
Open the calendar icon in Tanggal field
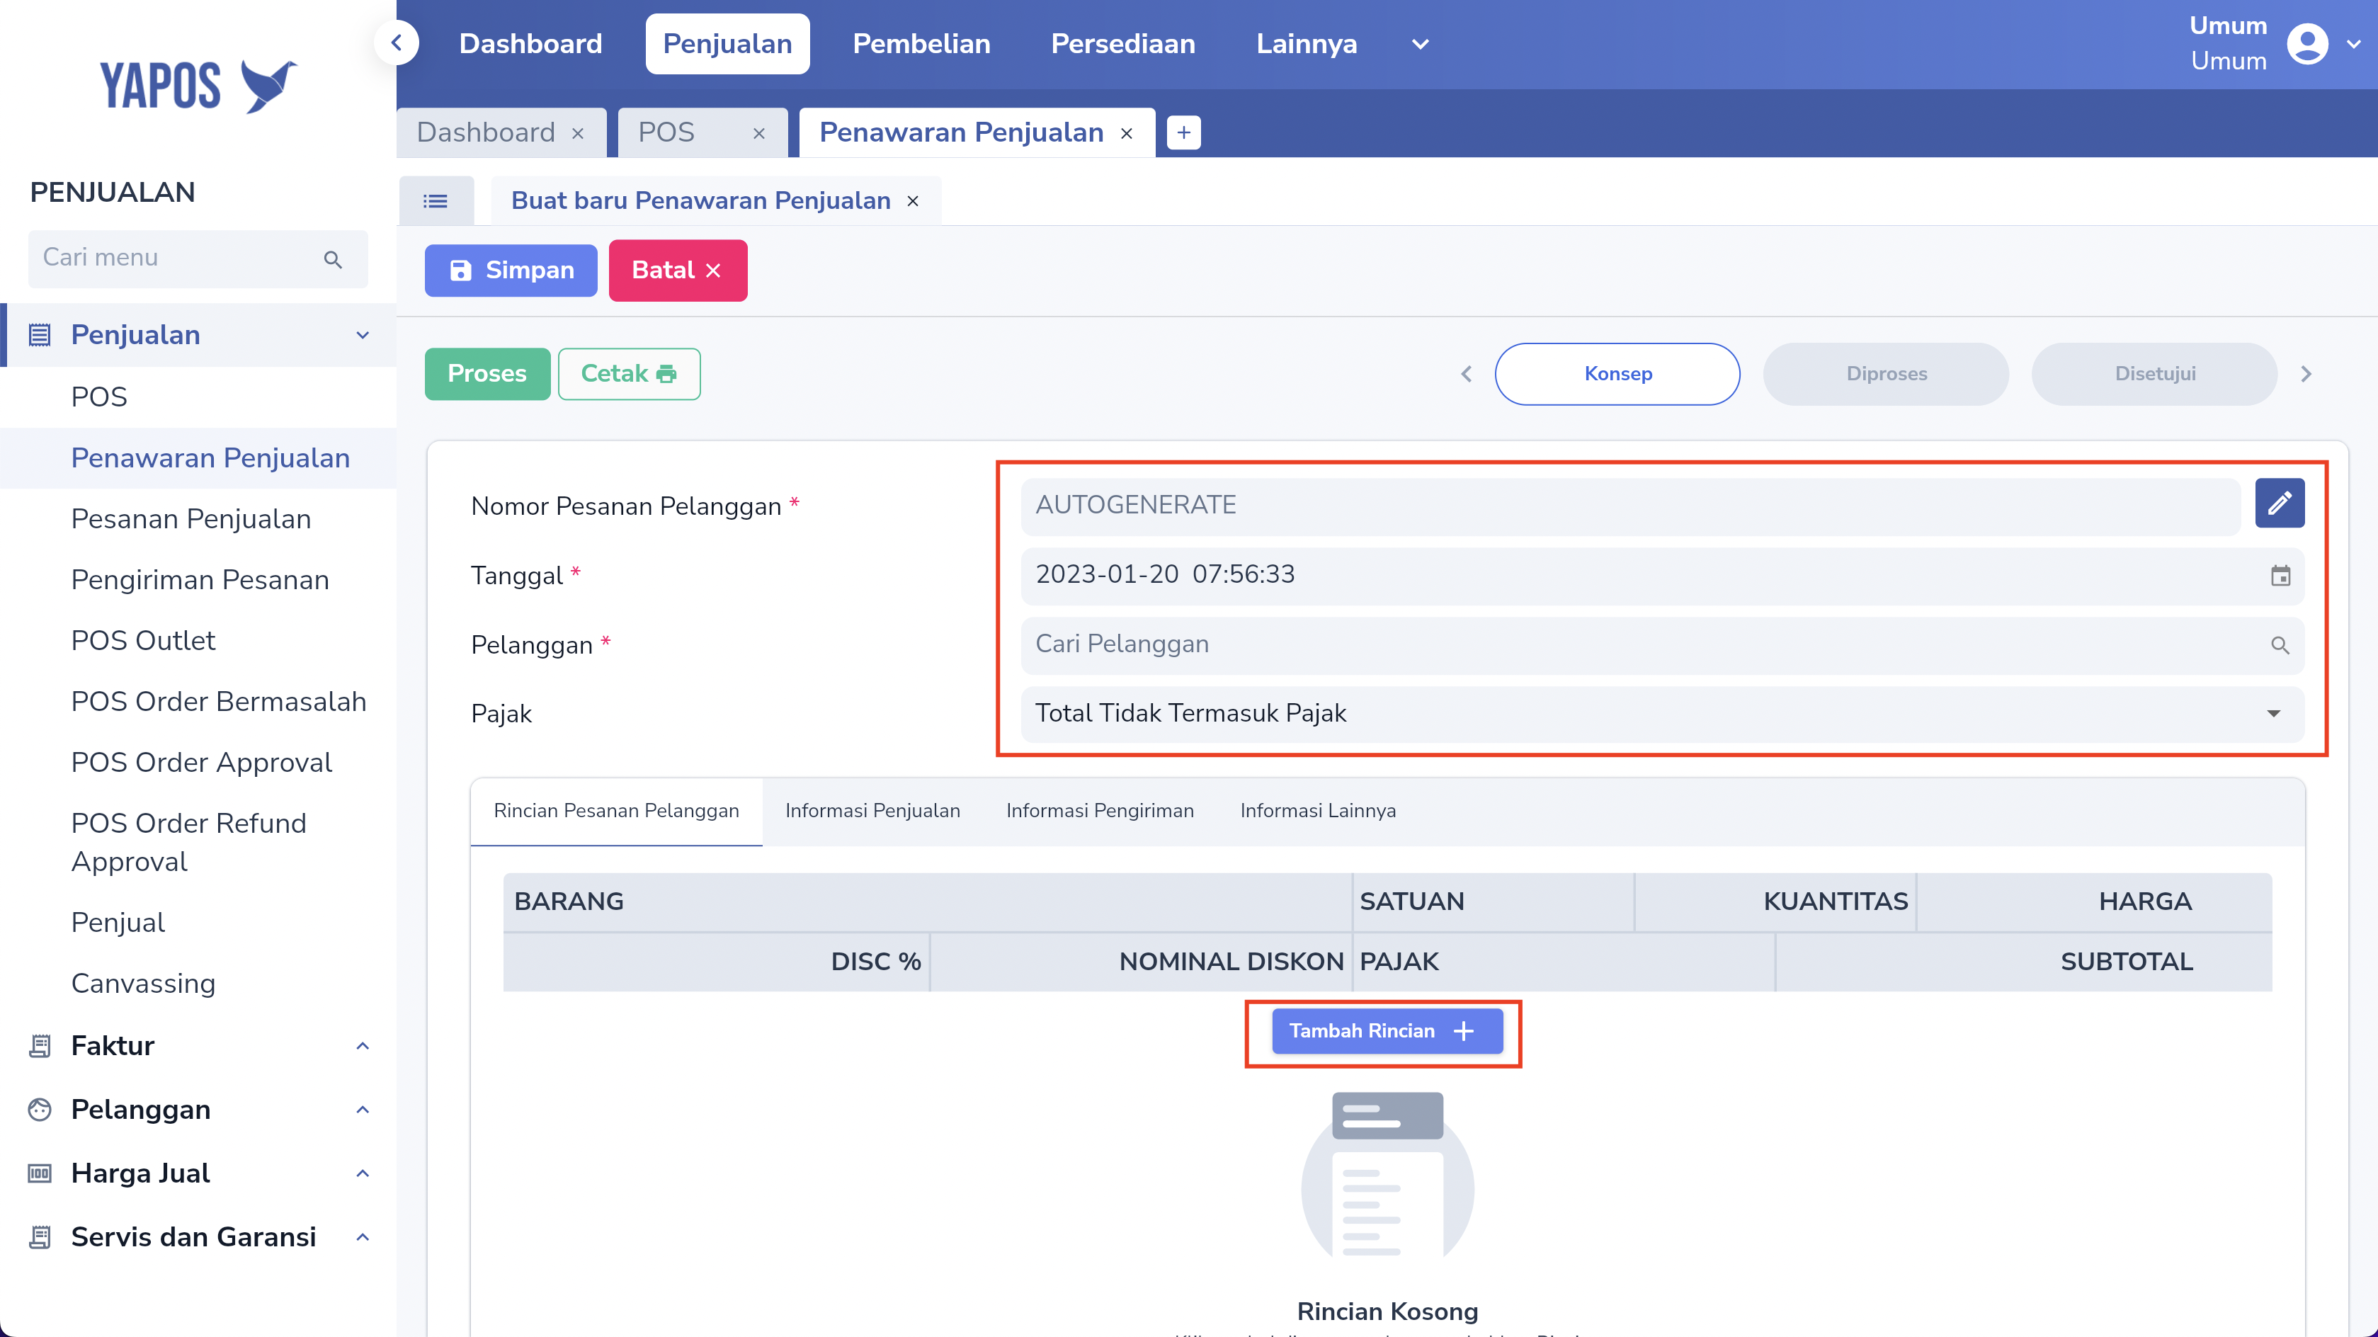(x=2280, y=576)
